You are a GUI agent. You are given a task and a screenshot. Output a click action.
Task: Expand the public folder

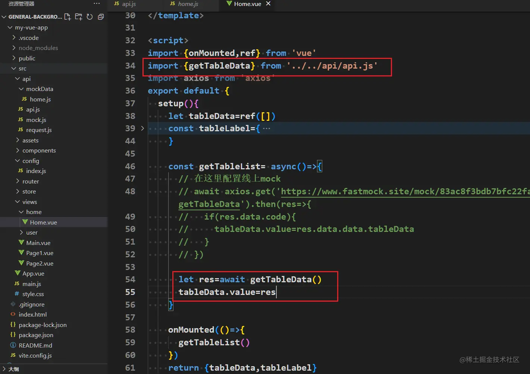[14, 58]
